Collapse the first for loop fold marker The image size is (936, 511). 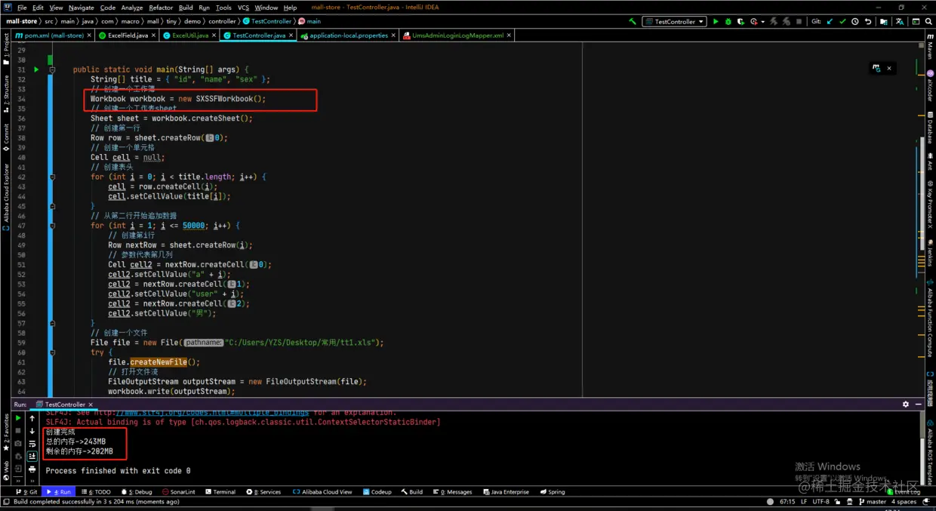tap(52, 177)
